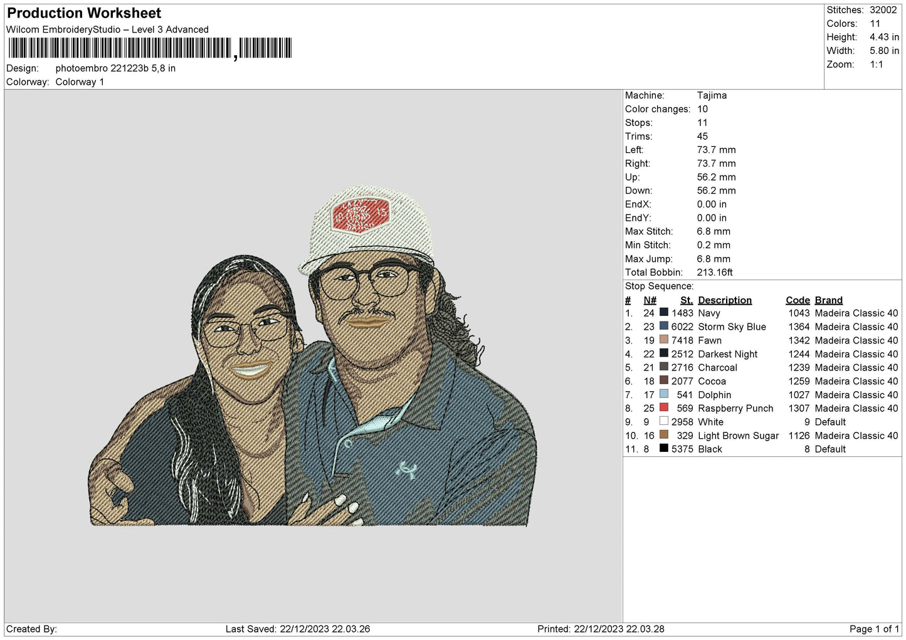
Task: Click the White color swatch
Action: 663,421
